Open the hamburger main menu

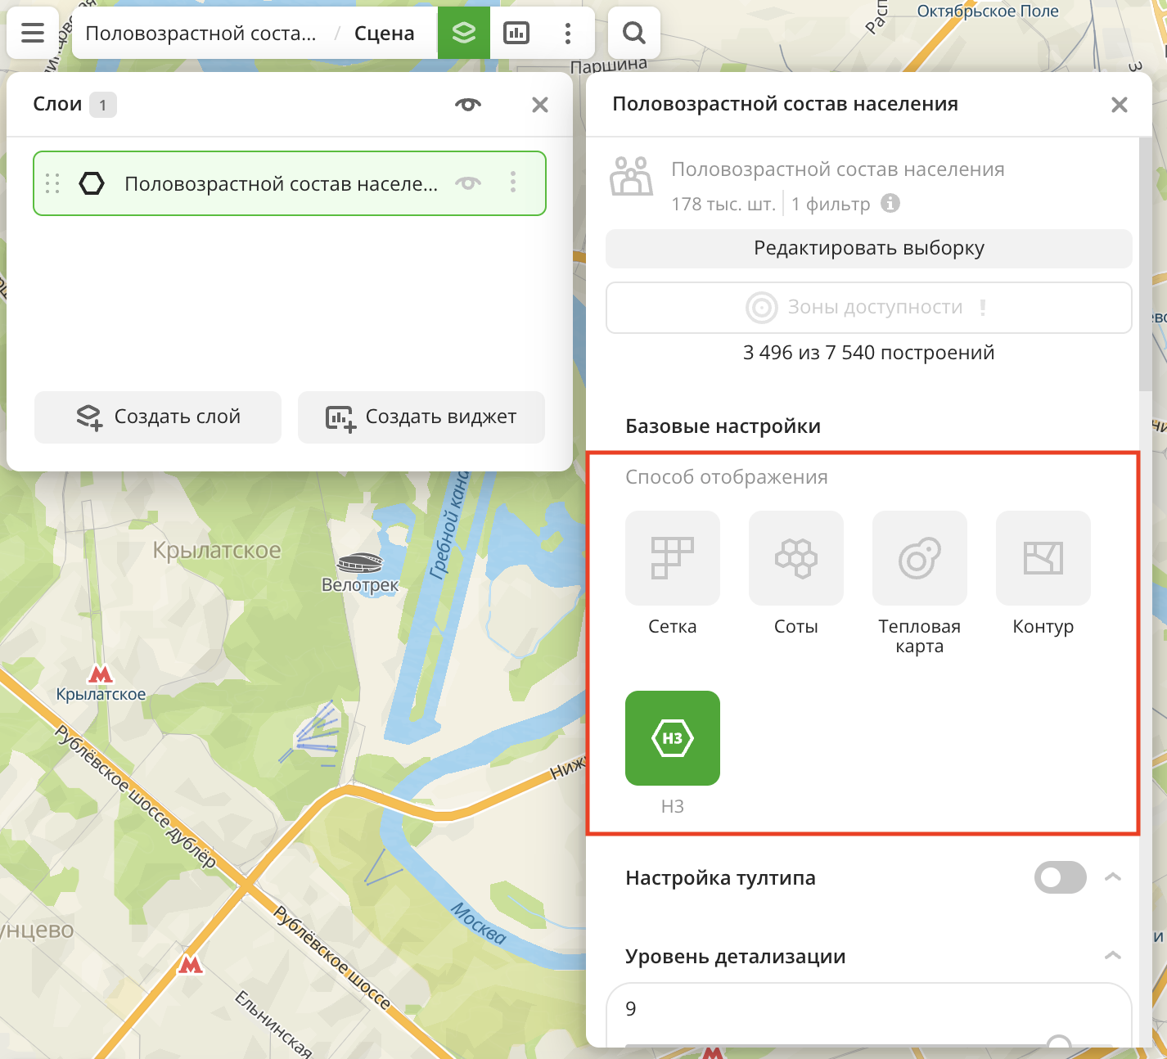coord(33,33)
